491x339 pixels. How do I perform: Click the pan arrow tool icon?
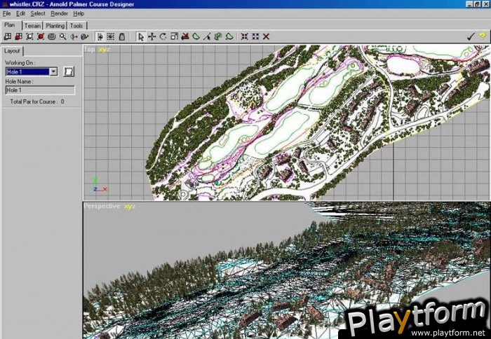point(74,36)
